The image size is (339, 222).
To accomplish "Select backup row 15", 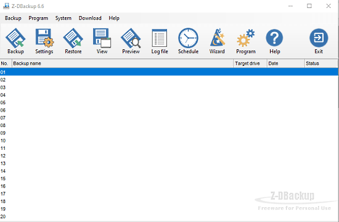I will click(169, 178).
